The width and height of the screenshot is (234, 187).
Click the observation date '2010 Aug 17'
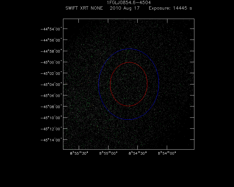point(125,8)
